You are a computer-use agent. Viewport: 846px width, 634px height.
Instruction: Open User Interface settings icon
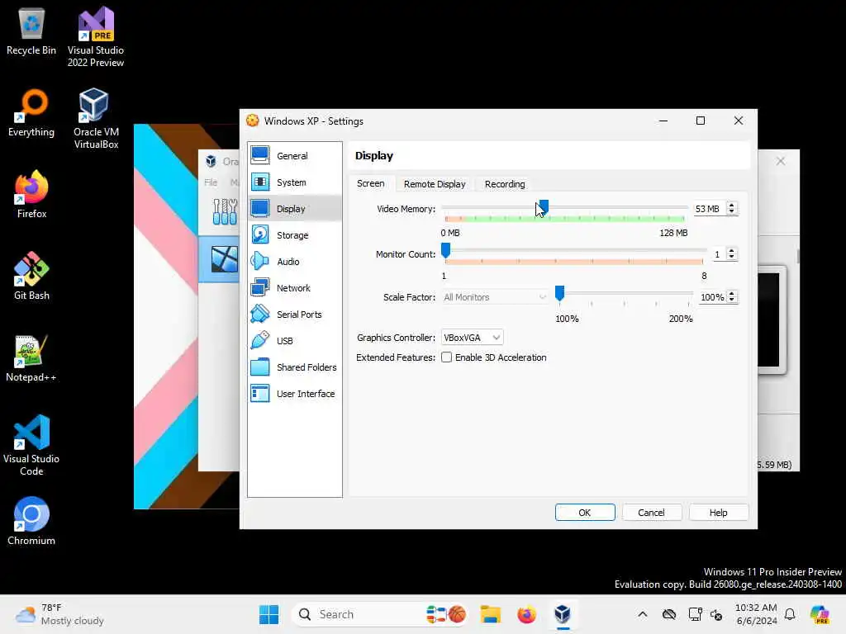(260, 393)
